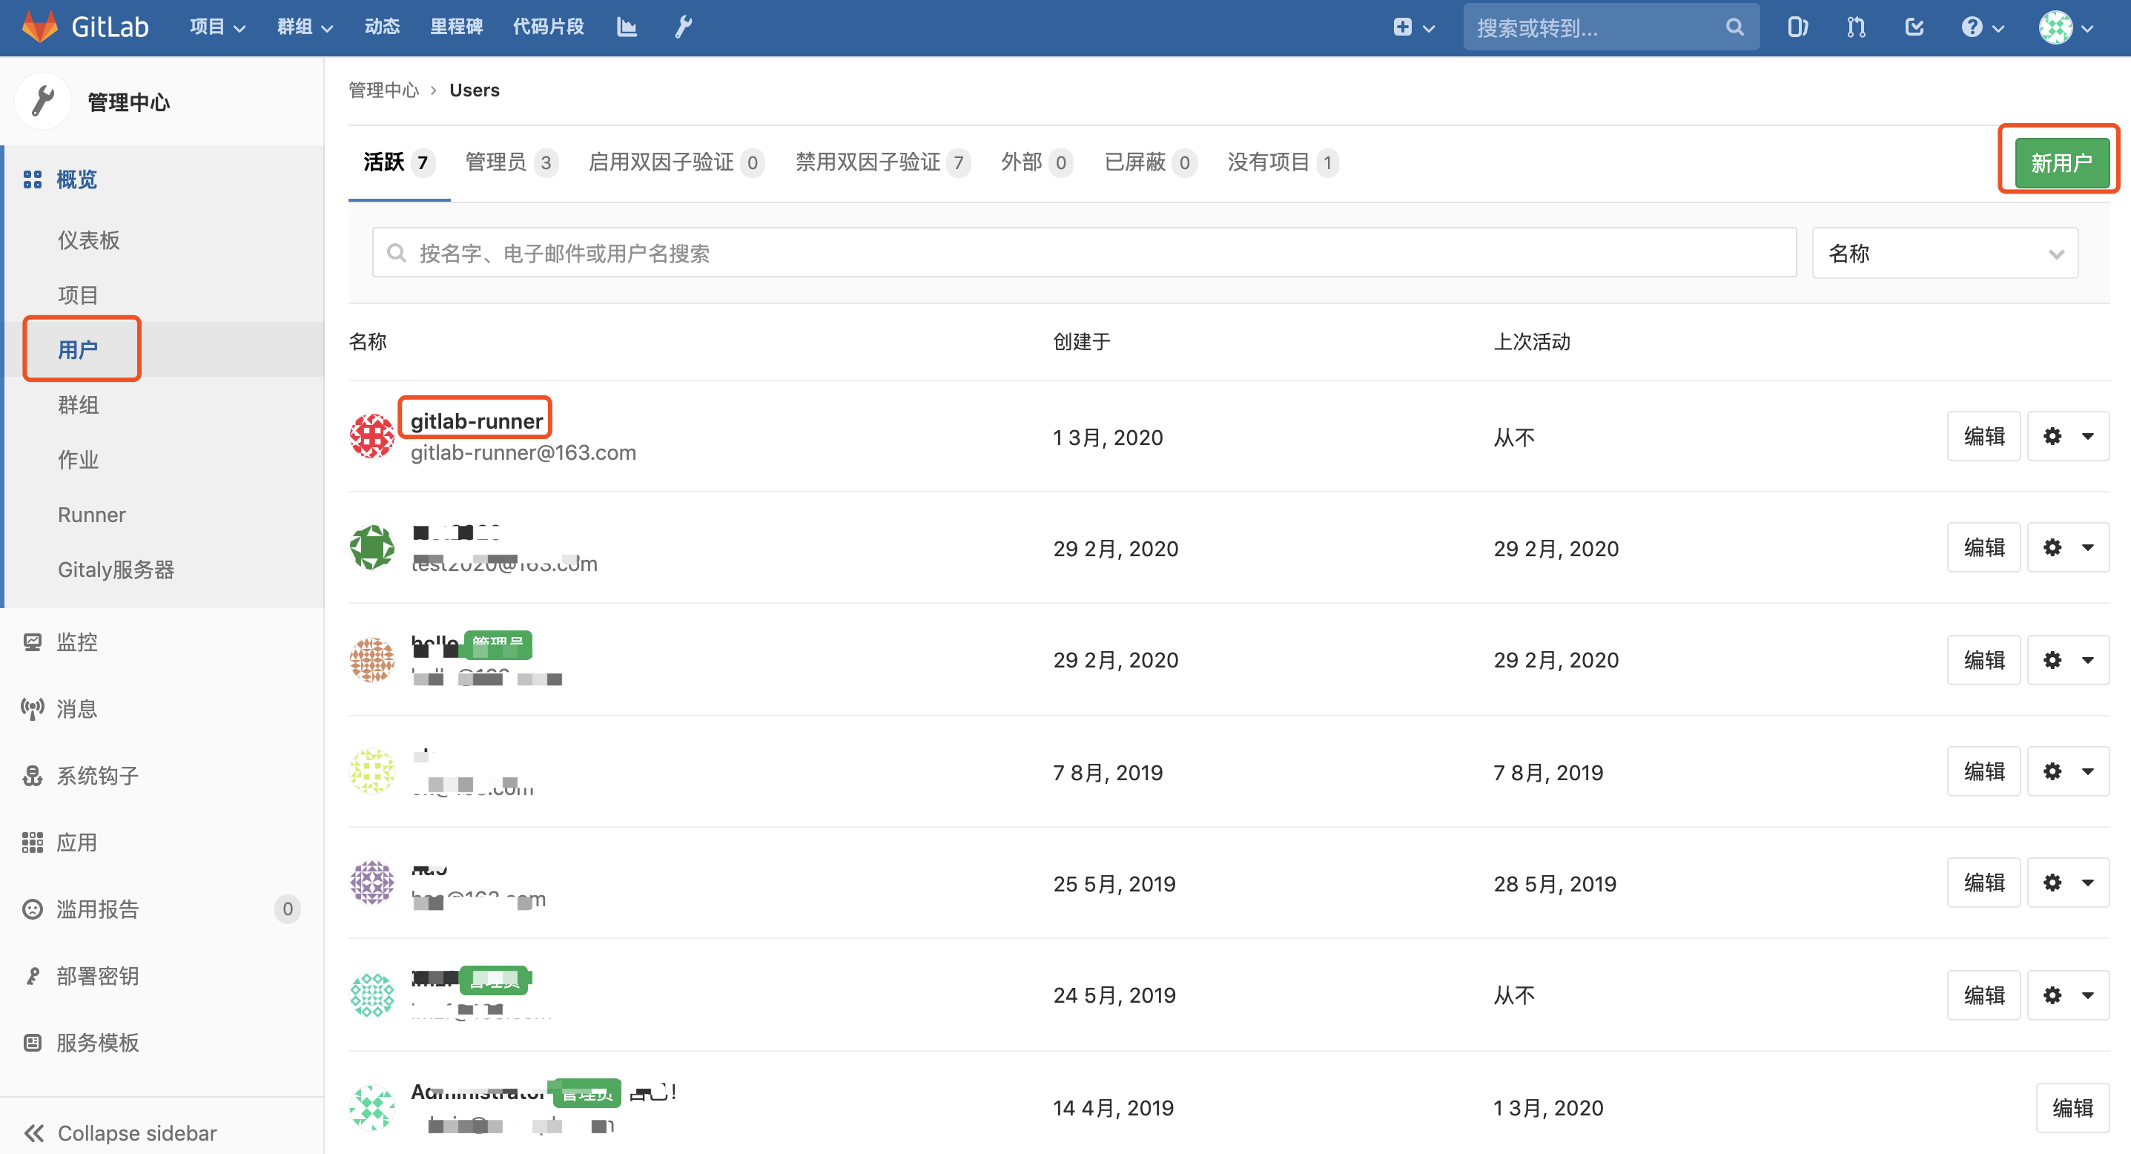Open the admin wrench icon in top bar

coord(682,27)
